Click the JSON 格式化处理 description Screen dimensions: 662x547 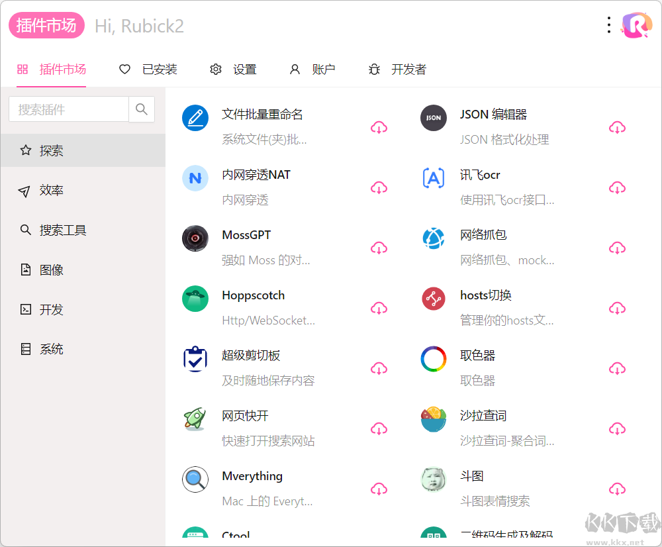504,139
